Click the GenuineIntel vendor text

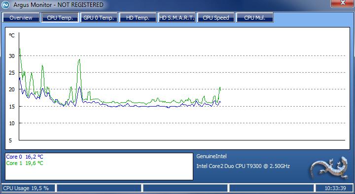pos(211,156)
